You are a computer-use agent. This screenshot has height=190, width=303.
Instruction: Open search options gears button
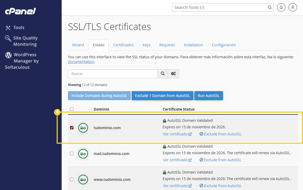coord(173,74)
